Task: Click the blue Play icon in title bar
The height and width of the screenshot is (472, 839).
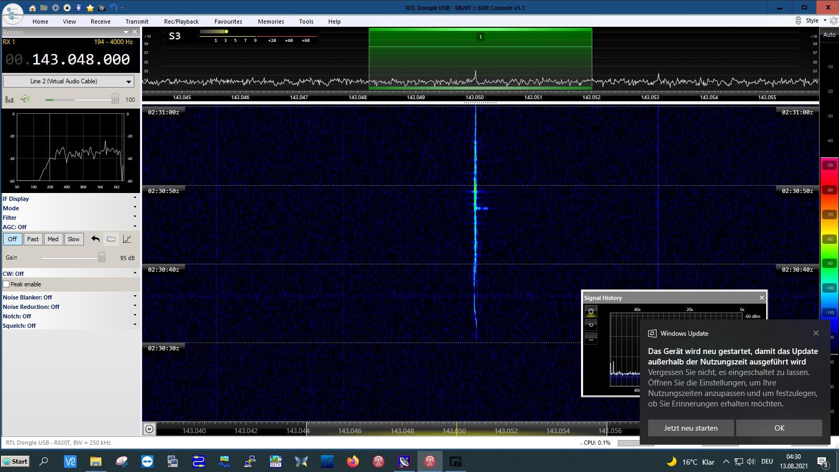Action: (x=56, y=8)
